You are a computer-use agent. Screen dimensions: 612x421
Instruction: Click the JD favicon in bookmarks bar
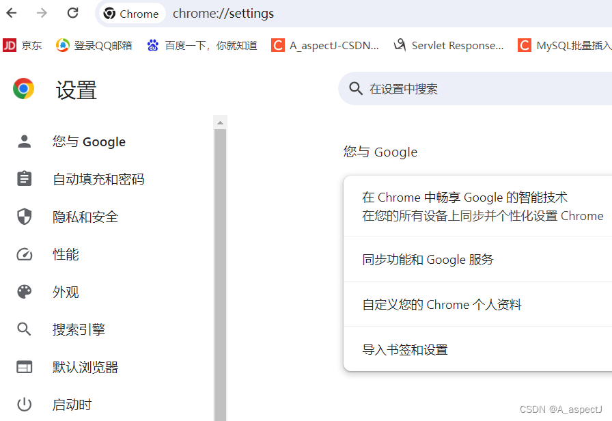[10, 46]
